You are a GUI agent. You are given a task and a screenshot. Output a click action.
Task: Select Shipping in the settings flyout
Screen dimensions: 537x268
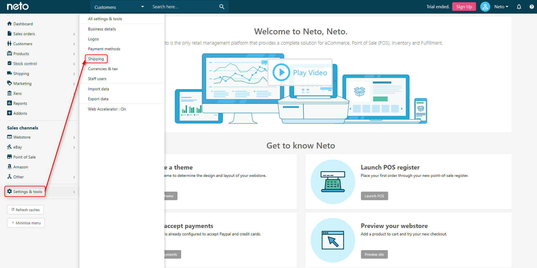point(96,59)
